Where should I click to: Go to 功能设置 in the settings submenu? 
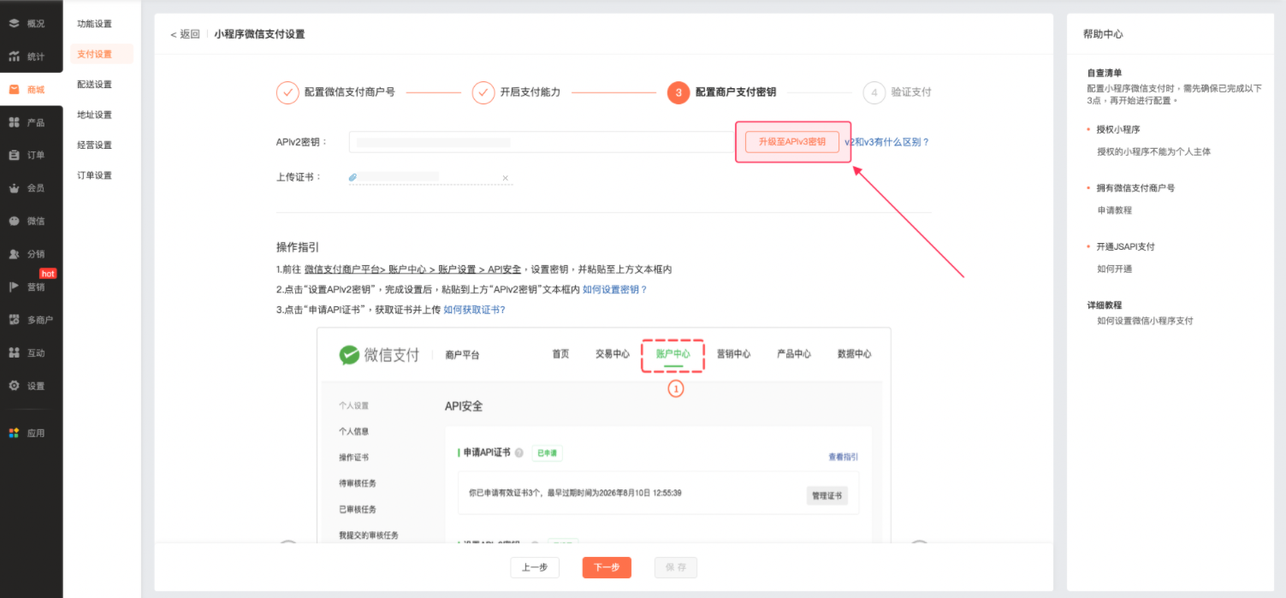coord(94,24)
